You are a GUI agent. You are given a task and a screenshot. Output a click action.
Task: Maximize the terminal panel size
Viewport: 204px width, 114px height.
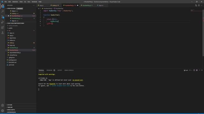[x=200, y=70]
